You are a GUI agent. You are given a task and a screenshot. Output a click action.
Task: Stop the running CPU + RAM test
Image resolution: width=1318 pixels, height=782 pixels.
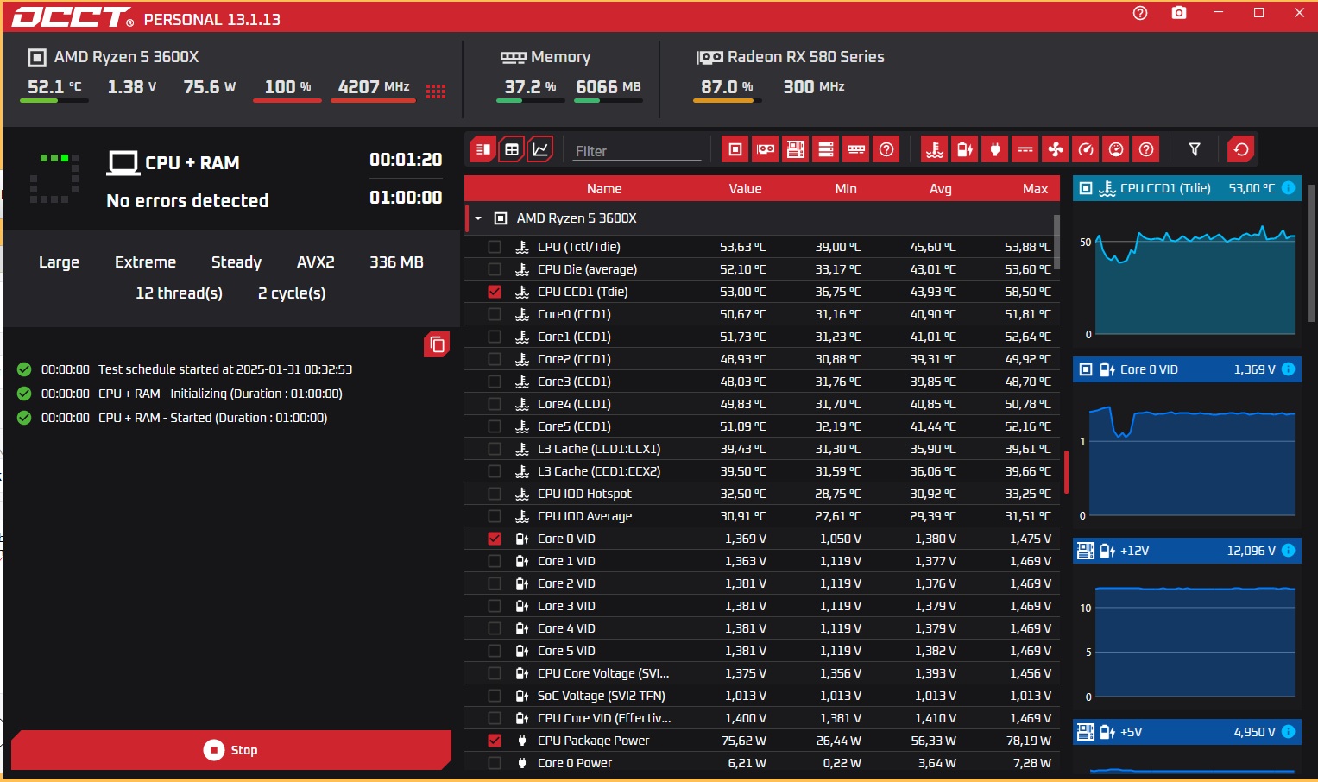pyautogui.click(x=230, y=750)
